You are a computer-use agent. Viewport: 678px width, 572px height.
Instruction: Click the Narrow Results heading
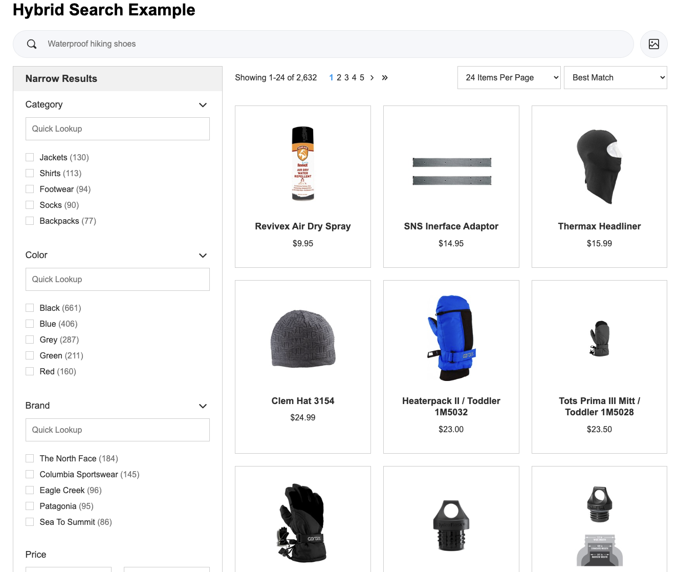point(61,79)
